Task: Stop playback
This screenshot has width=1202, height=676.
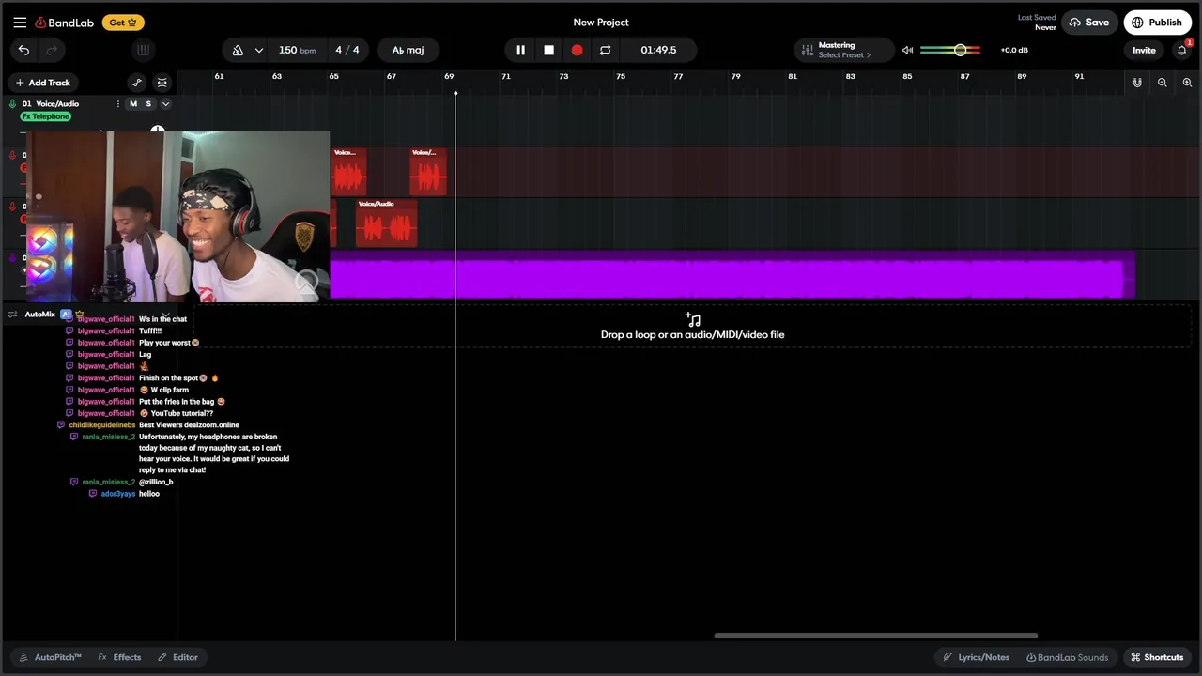Action: [x=548, y=50]
